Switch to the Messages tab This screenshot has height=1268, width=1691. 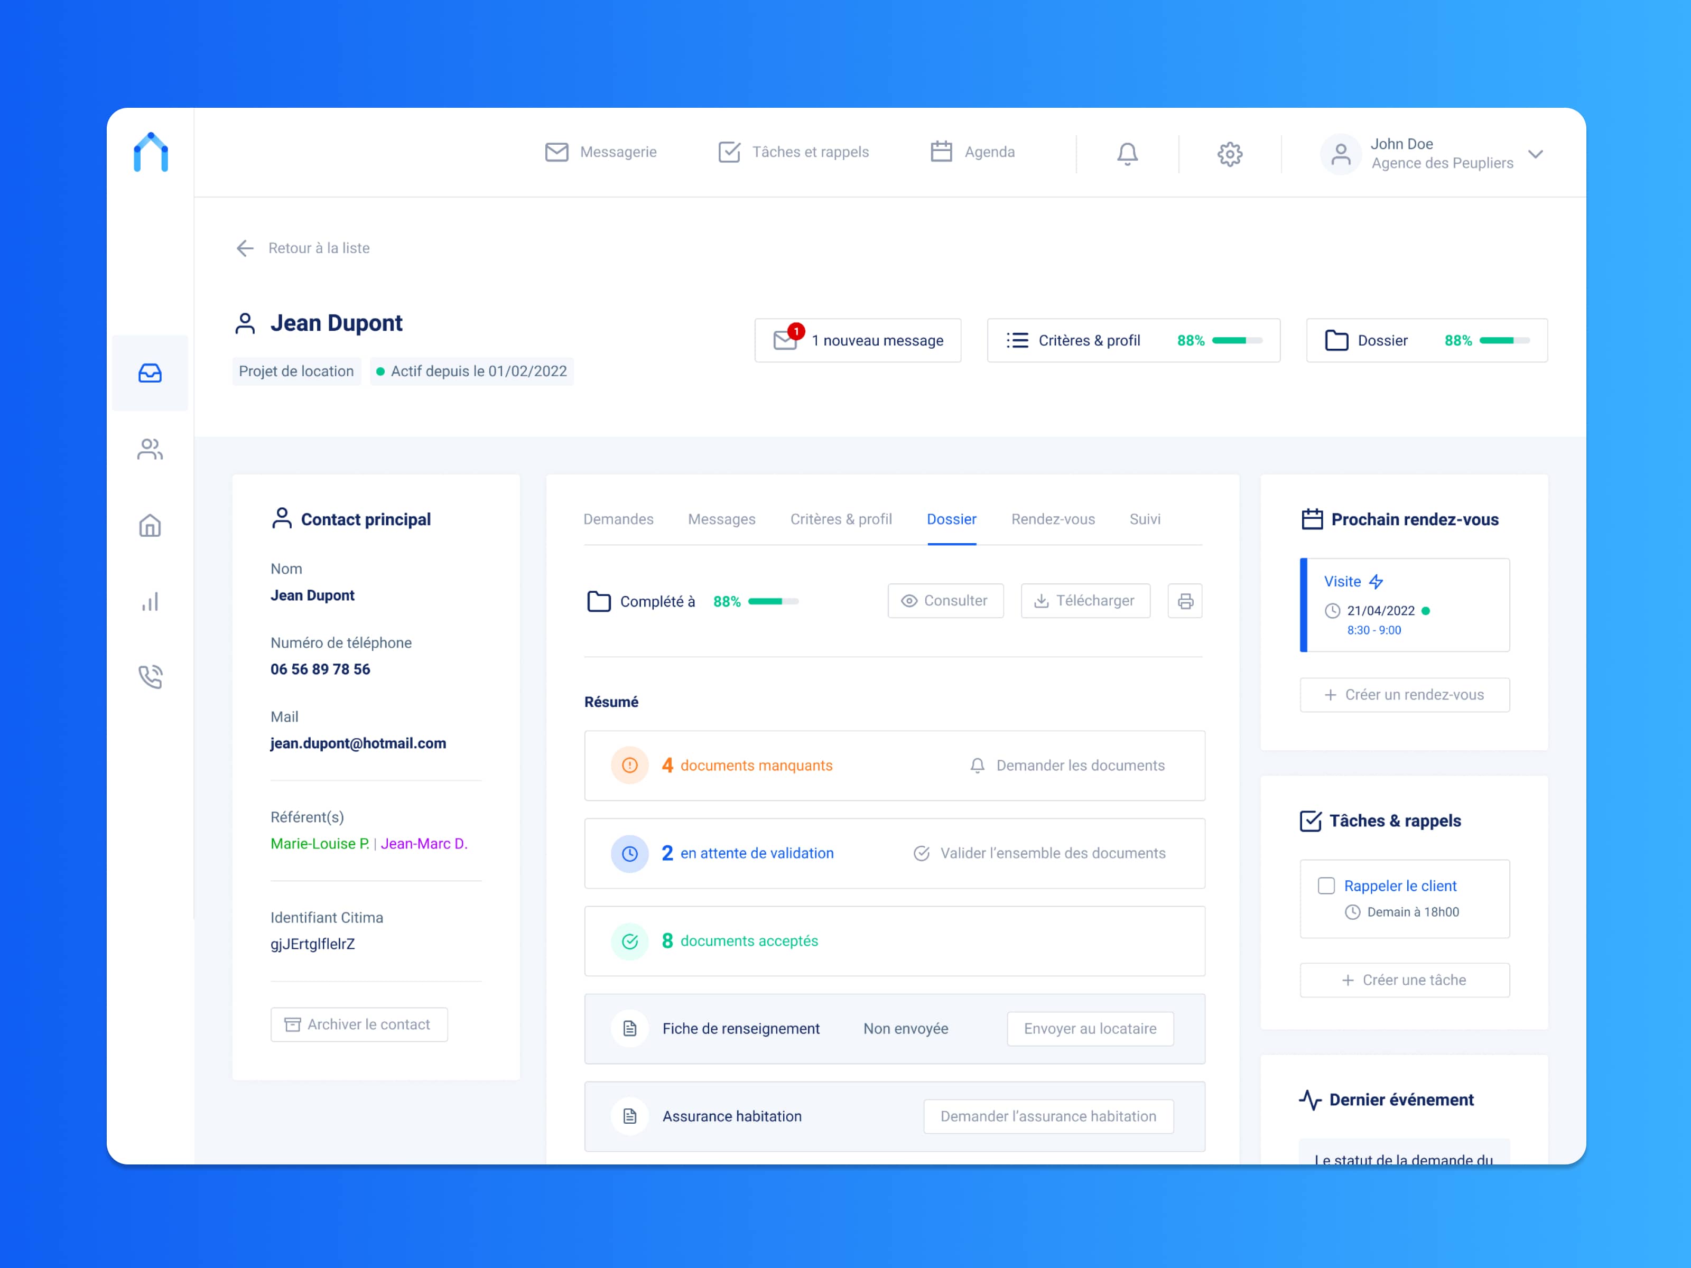coord(722,519)
